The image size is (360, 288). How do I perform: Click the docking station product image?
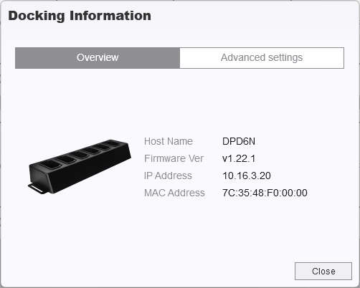(80, 166)
